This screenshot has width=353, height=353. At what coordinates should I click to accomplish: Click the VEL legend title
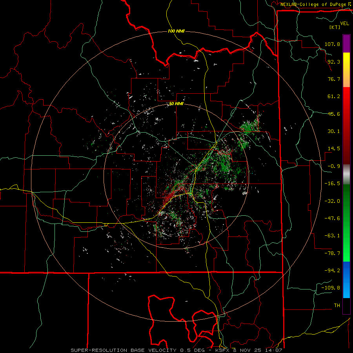[x=344, y=24]
